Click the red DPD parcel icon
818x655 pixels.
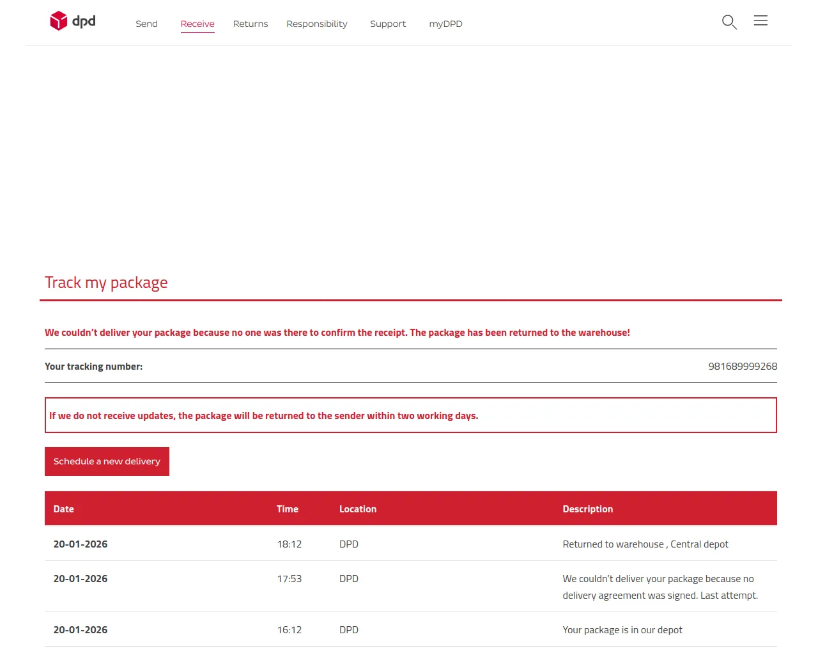coord(58,20)
